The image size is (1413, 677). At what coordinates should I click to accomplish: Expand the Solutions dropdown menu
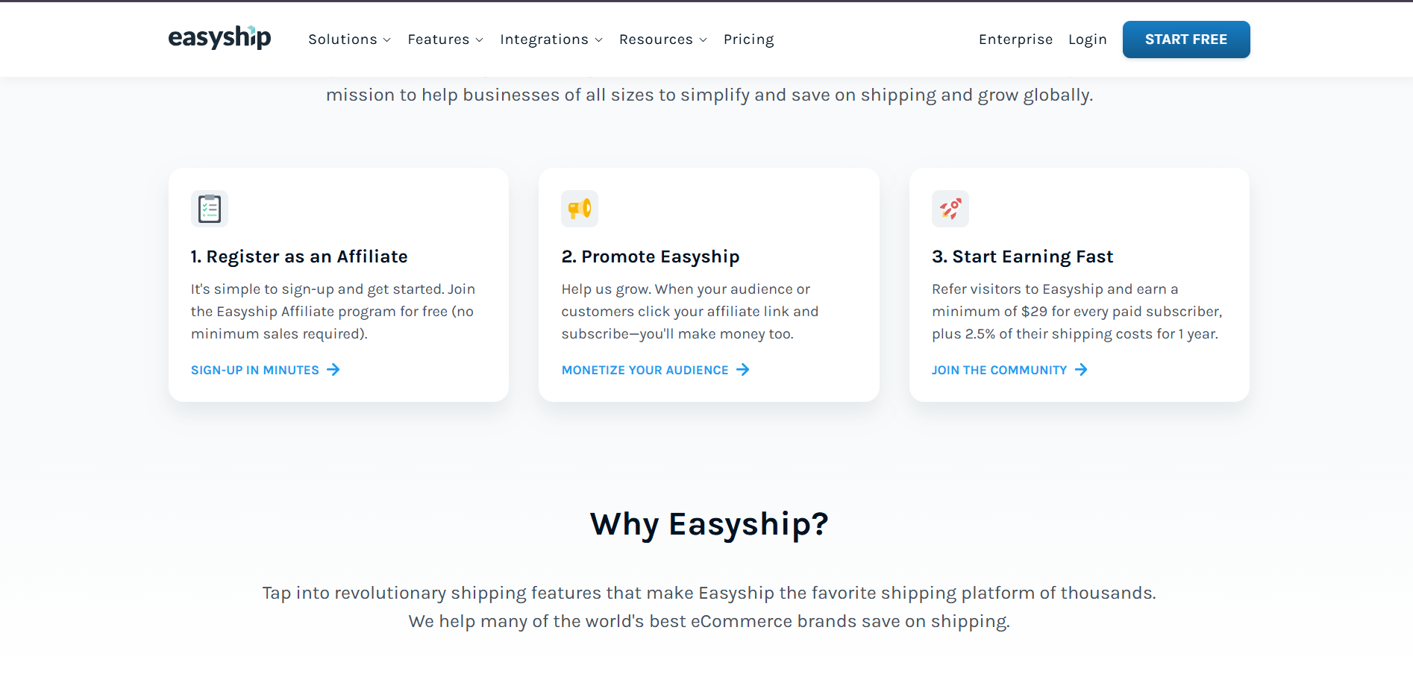click(349, 40)
